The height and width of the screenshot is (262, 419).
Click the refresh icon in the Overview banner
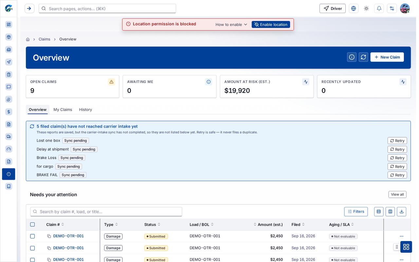point(363,57)
